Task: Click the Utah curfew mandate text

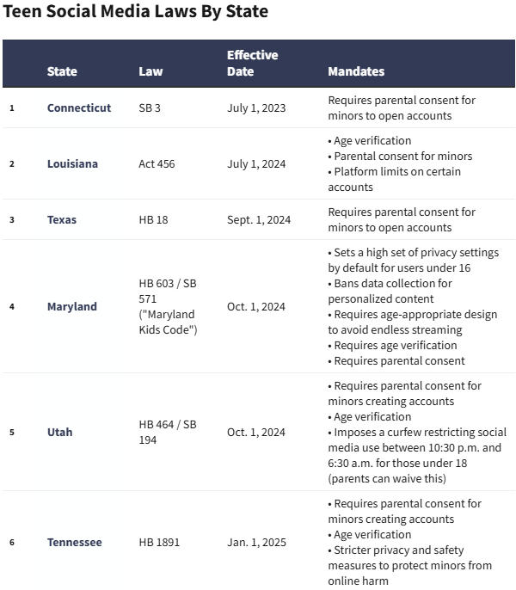Action: tap(417, 447)
